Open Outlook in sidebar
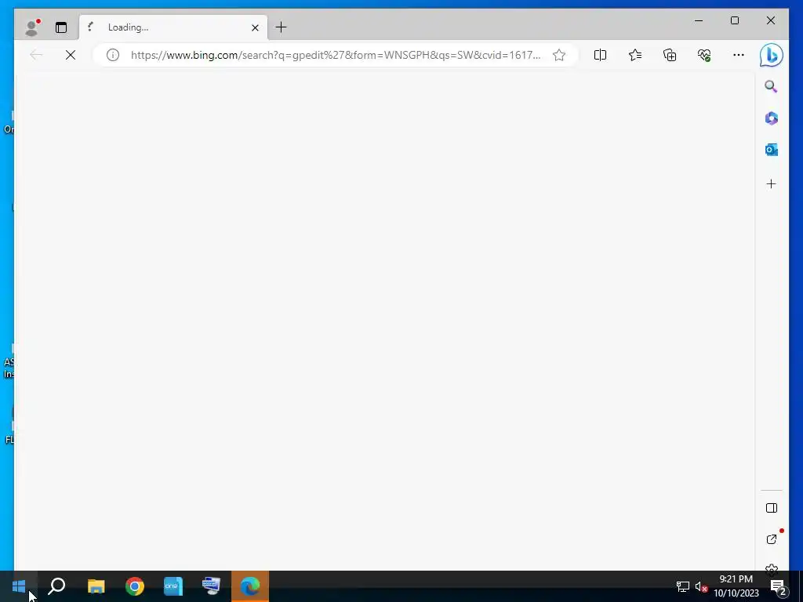Image resolution: width=803 pixels, height=602 pixels. pyautogui.click(x=772, y=150)
